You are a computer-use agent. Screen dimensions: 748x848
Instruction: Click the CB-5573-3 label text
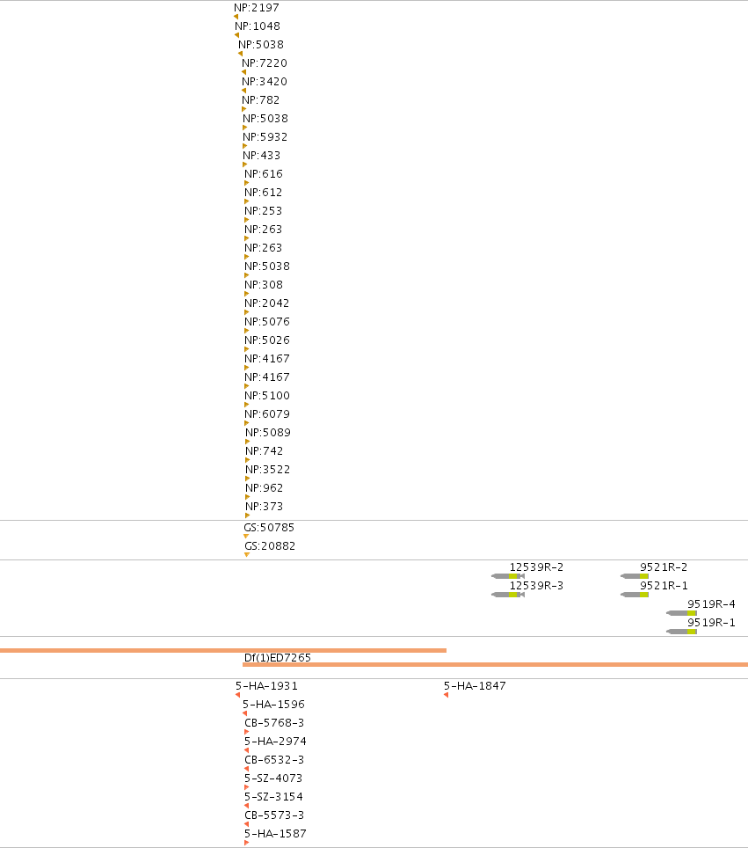click(274, 815)
